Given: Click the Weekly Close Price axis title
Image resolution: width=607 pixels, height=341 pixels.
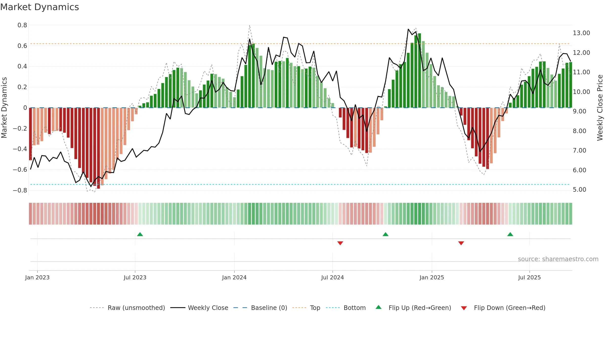Looking at the screenshot, I should tap(600, 108).
